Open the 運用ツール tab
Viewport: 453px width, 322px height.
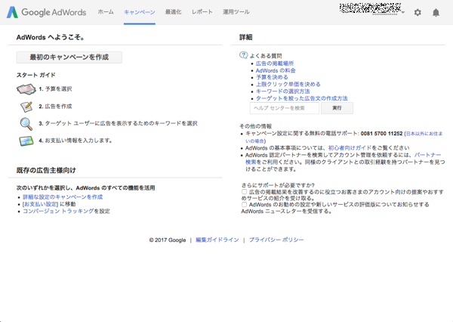[236, 12]
